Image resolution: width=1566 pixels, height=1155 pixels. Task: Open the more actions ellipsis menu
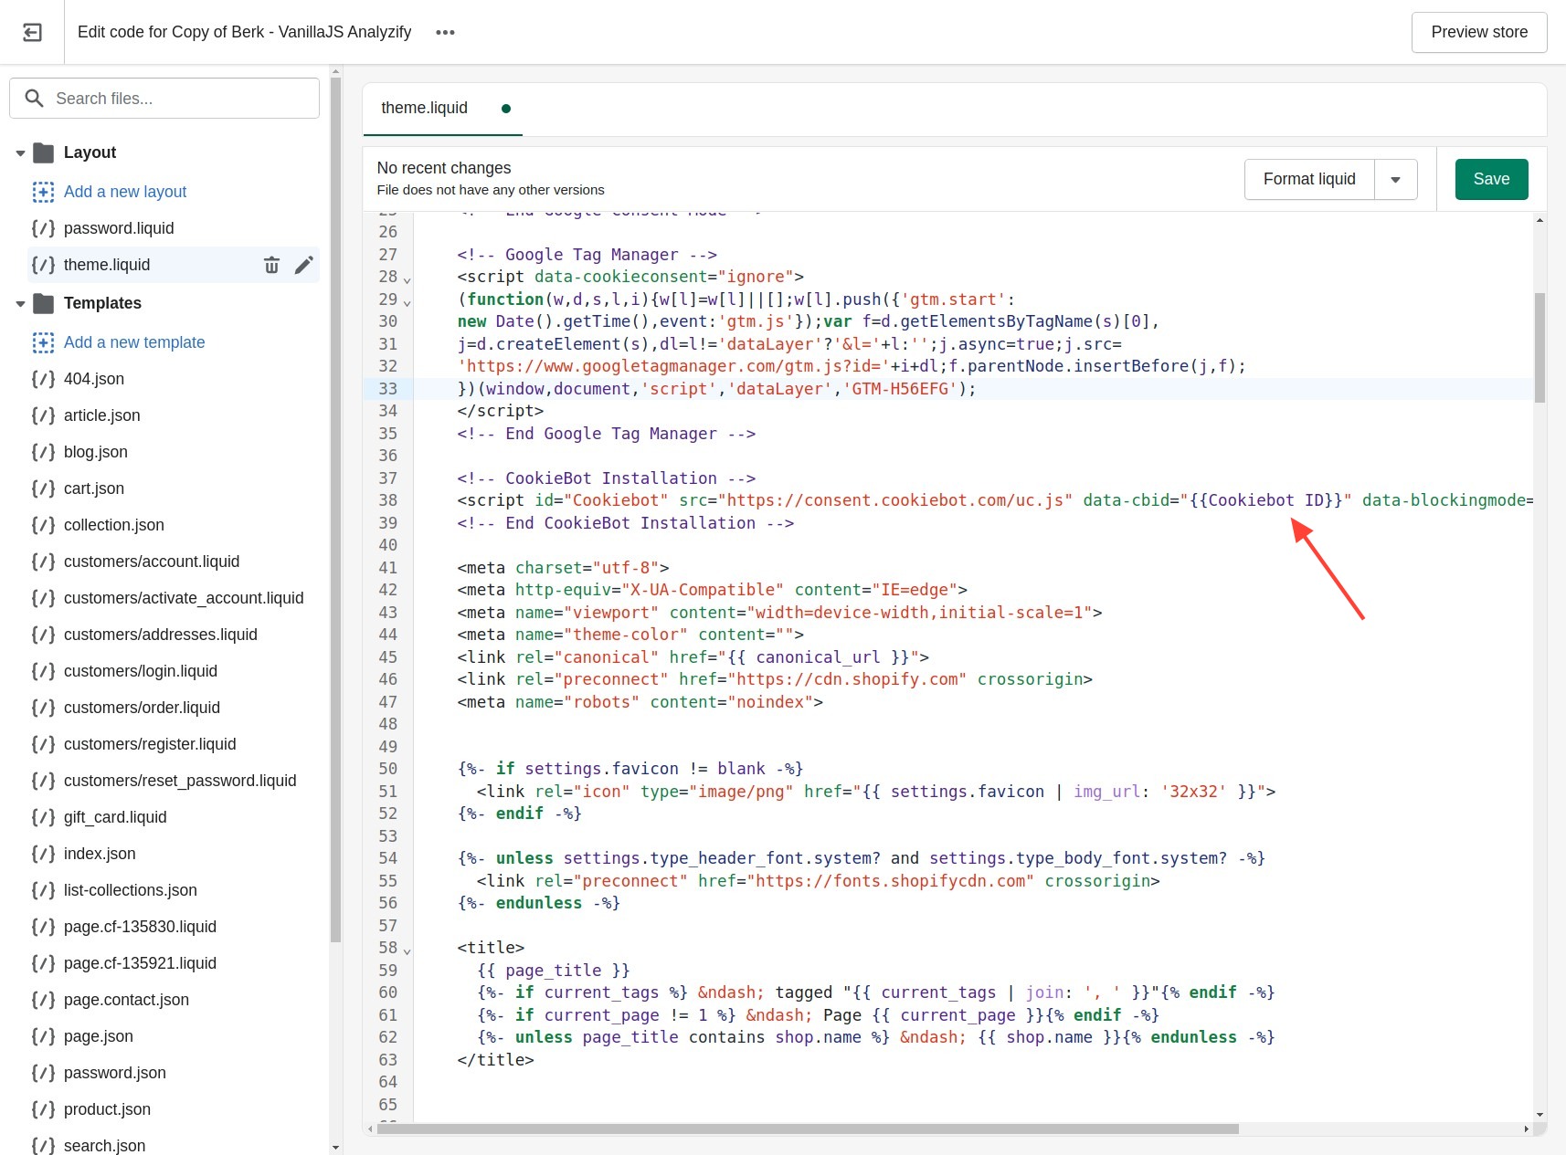(445, 32)
